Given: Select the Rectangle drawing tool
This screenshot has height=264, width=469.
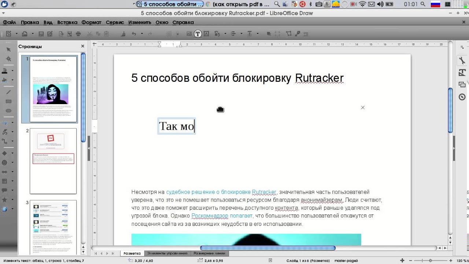Looking at the screenshot, I should coord(8,101).
